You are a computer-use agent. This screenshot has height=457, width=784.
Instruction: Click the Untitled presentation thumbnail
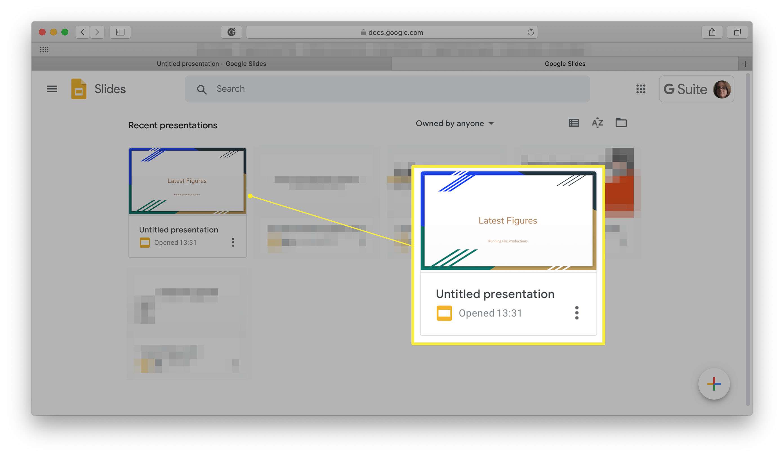[187, 181]
